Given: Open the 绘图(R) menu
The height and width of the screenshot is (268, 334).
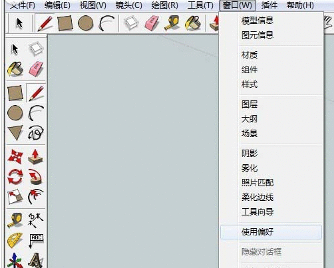Looking at the screenshot, I should tap(165, 5).
